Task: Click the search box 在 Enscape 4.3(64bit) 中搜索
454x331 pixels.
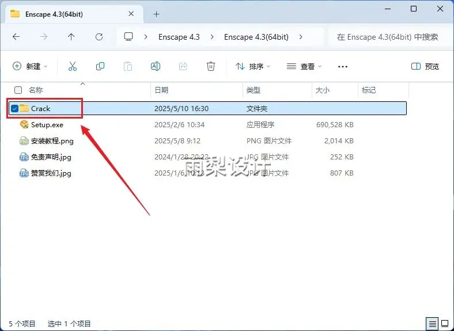Action: pos(389,37)
